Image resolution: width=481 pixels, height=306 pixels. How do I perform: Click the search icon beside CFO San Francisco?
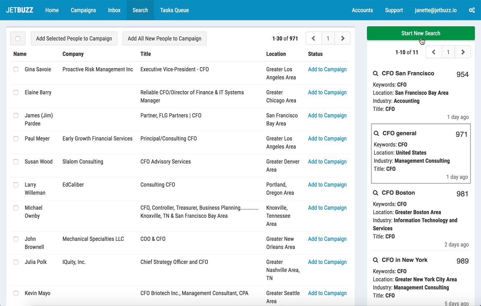376,73
